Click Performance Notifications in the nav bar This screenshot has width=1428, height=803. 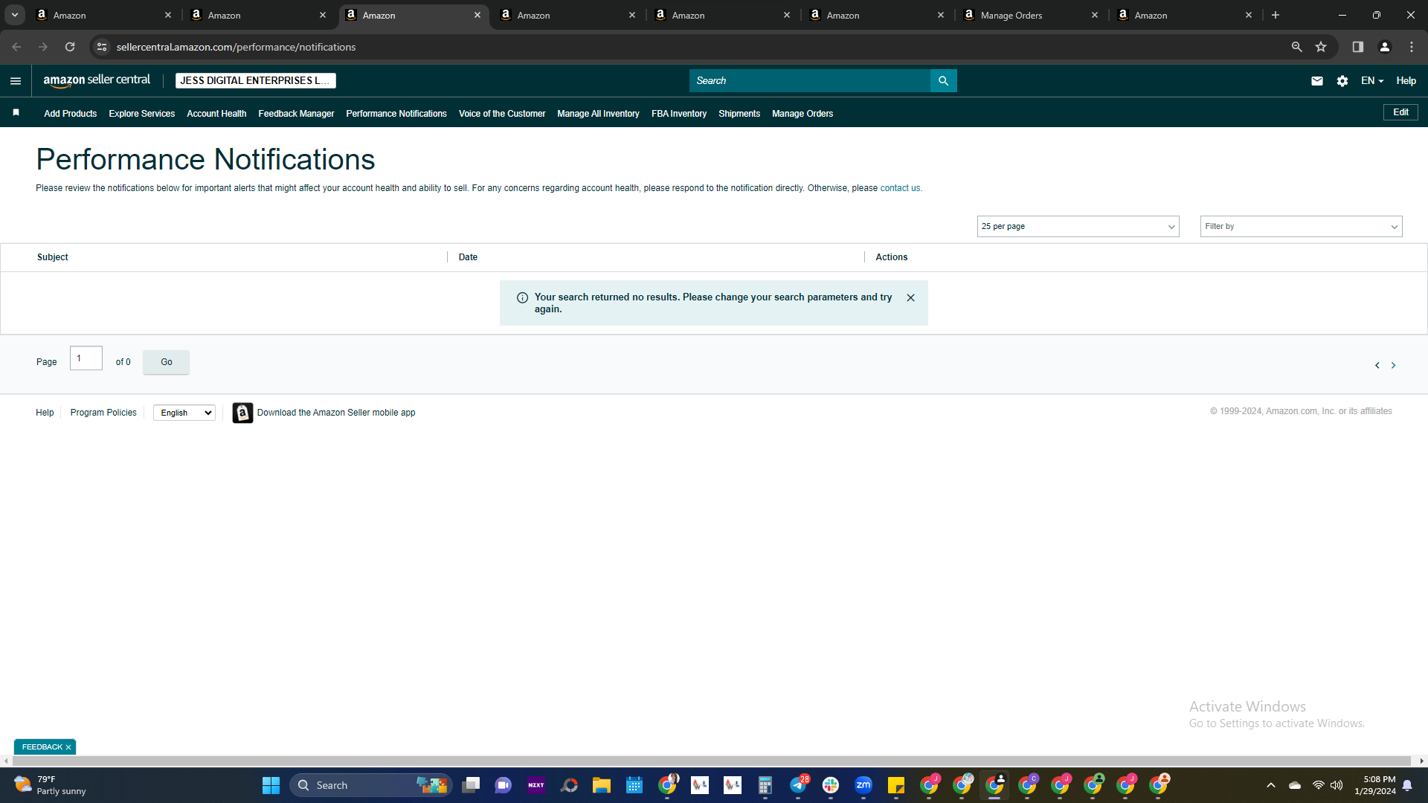pyautogui.click(x=396, y=114)
